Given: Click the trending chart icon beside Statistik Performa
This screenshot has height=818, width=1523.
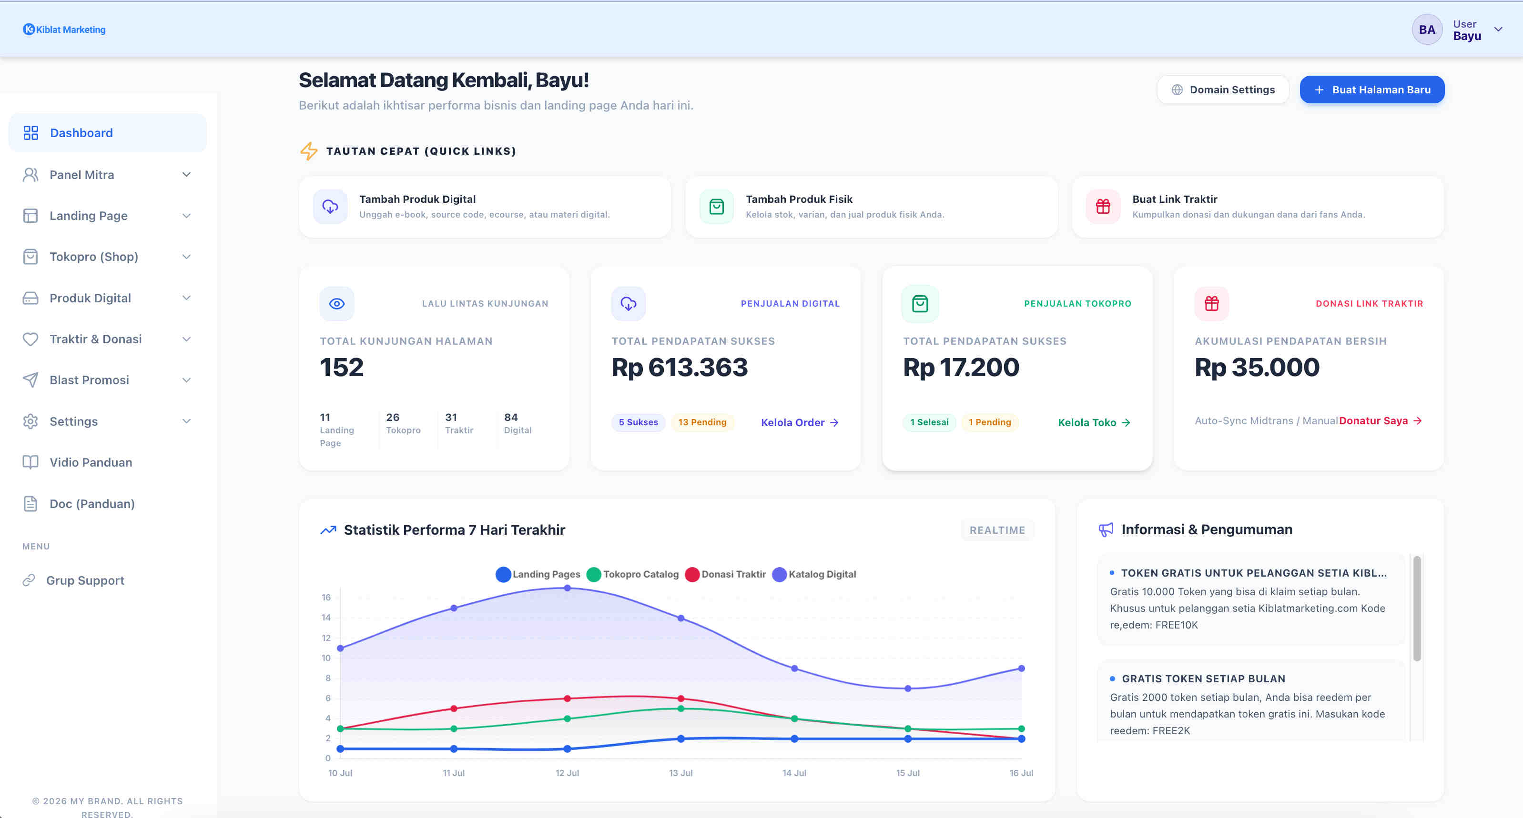Looking at the screenshot, I should point(328,530).
